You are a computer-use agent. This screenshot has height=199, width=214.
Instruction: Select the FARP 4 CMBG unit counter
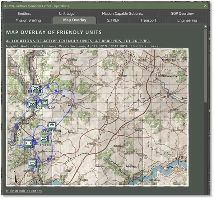click(52, 125)
